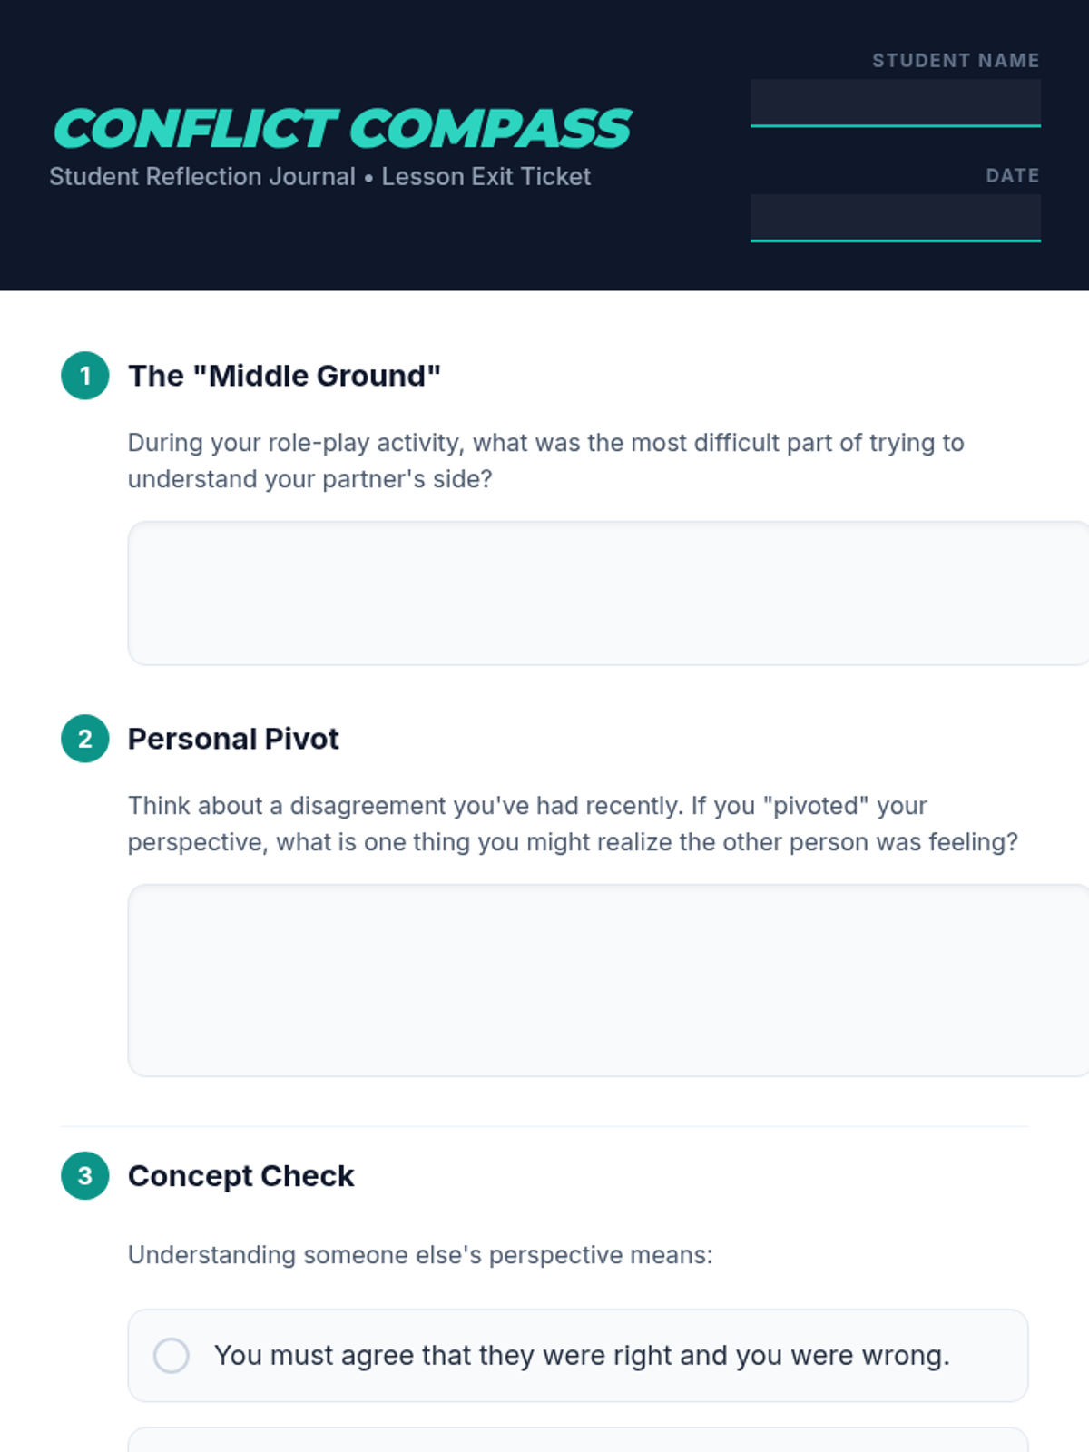Click the role-play activity question text
1089x1452 pixels.
pyautogui.click(x=545, y=461)
